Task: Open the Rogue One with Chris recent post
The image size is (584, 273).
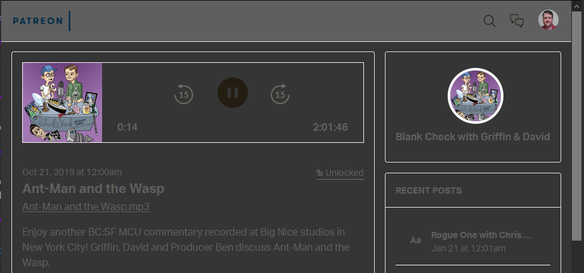Action: [481, 236]
